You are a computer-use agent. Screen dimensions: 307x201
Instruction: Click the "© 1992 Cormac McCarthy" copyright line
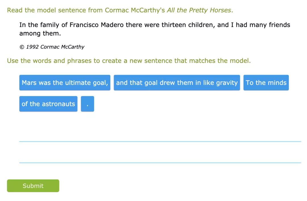pyautogui.click(x=52, y=47)
